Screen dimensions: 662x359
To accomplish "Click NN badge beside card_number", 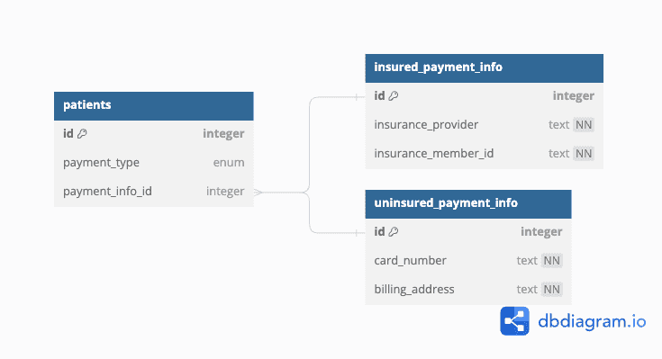I will click(551, 261).
